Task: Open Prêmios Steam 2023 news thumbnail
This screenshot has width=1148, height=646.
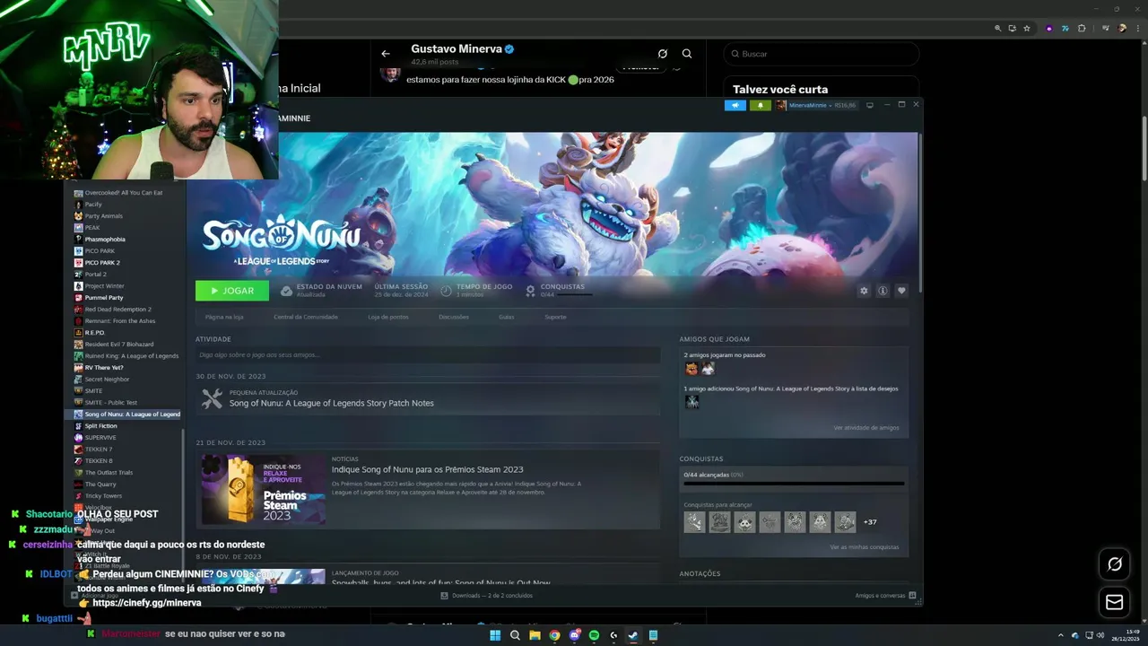Action: coord(263,489)
